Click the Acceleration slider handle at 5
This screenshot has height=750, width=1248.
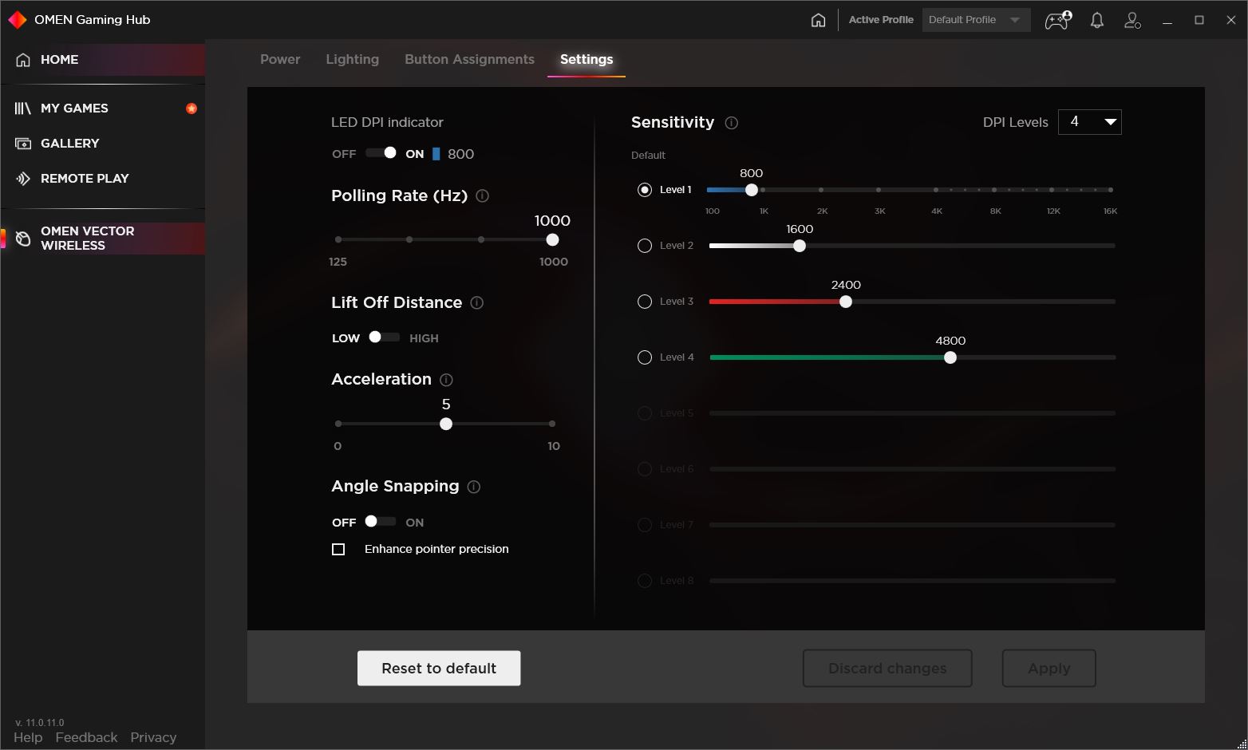coord(446,424)
